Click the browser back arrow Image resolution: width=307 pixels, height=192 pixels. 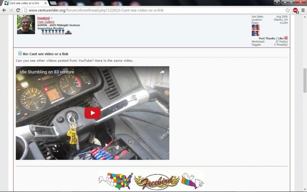(4, 10)
